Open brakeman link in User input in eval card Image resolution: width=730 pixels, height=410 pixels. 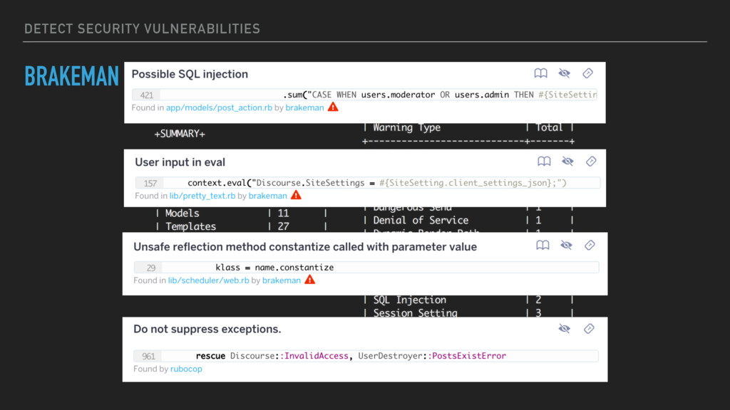click(x=268, y=196)
